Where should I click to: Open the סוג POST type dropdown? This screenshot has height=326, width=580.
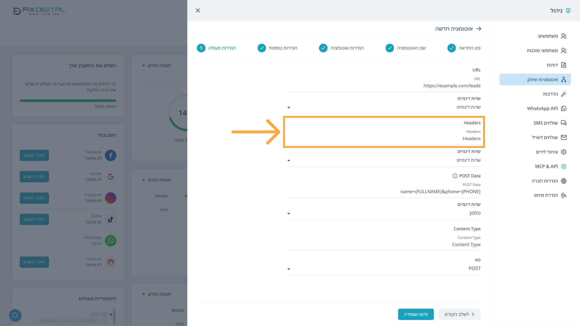(384, 269)
